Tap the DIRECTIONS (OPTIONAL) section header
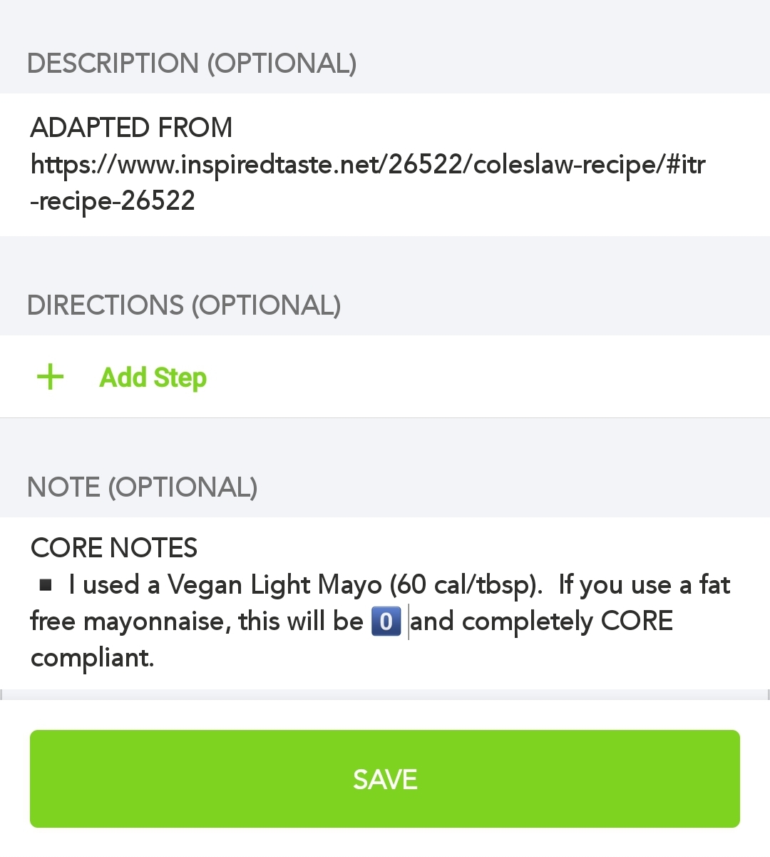Viewport: 770px width, 857px height. [184, 305]
